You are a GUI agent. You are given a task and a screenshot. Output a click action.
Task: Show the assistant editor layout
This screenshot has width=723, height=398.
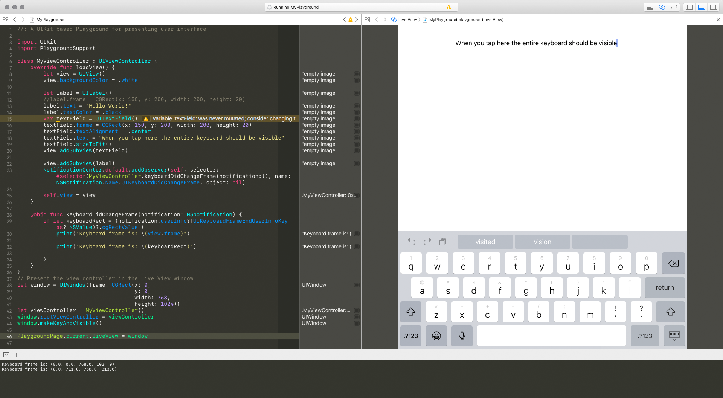pos(662,7)
